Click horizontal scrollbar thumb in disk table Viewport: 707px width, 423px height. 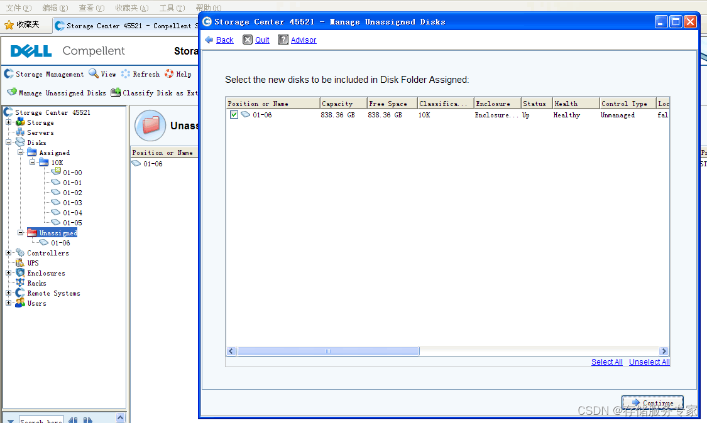click(328, 351)
